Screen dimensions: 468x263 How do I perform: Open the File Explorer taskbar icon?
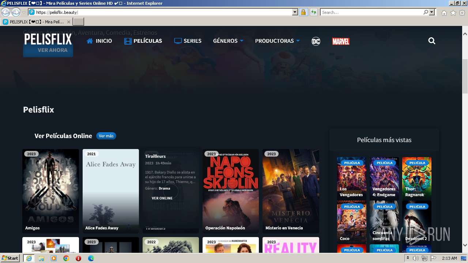point(41,258)
